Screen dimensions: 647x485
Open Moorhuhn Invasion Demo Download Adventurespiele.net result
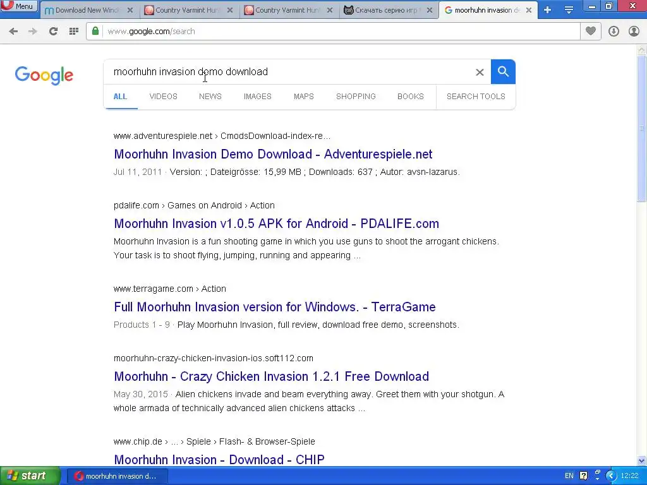point(273,154)
